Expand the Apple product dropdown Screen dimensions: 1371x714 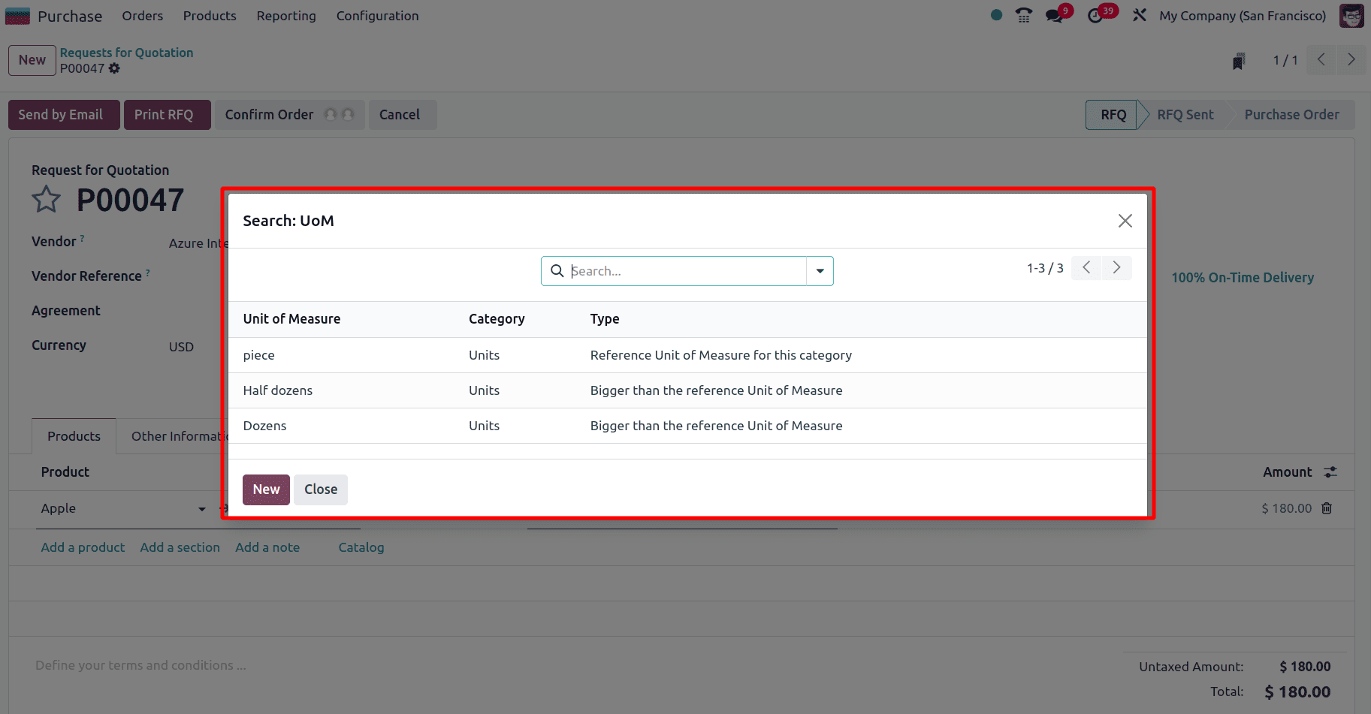(202, 509)
